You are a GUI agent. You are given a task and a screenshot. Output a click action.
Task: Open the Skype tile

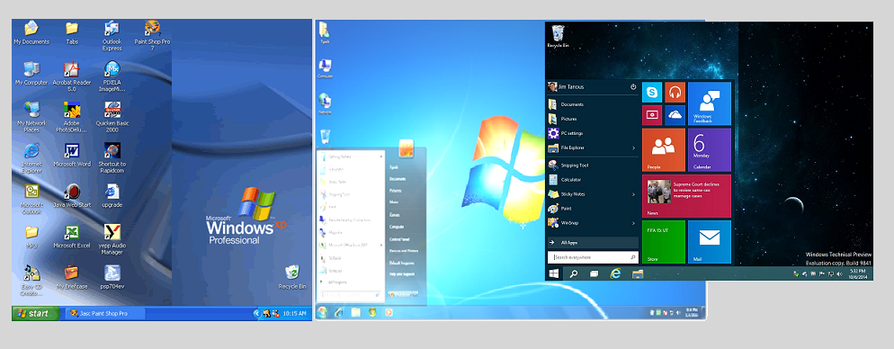(x=652, y=93)
